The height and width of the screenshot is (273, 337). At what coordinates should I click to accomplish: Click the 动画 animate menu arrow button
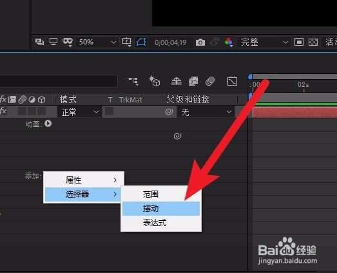[48, 124]
